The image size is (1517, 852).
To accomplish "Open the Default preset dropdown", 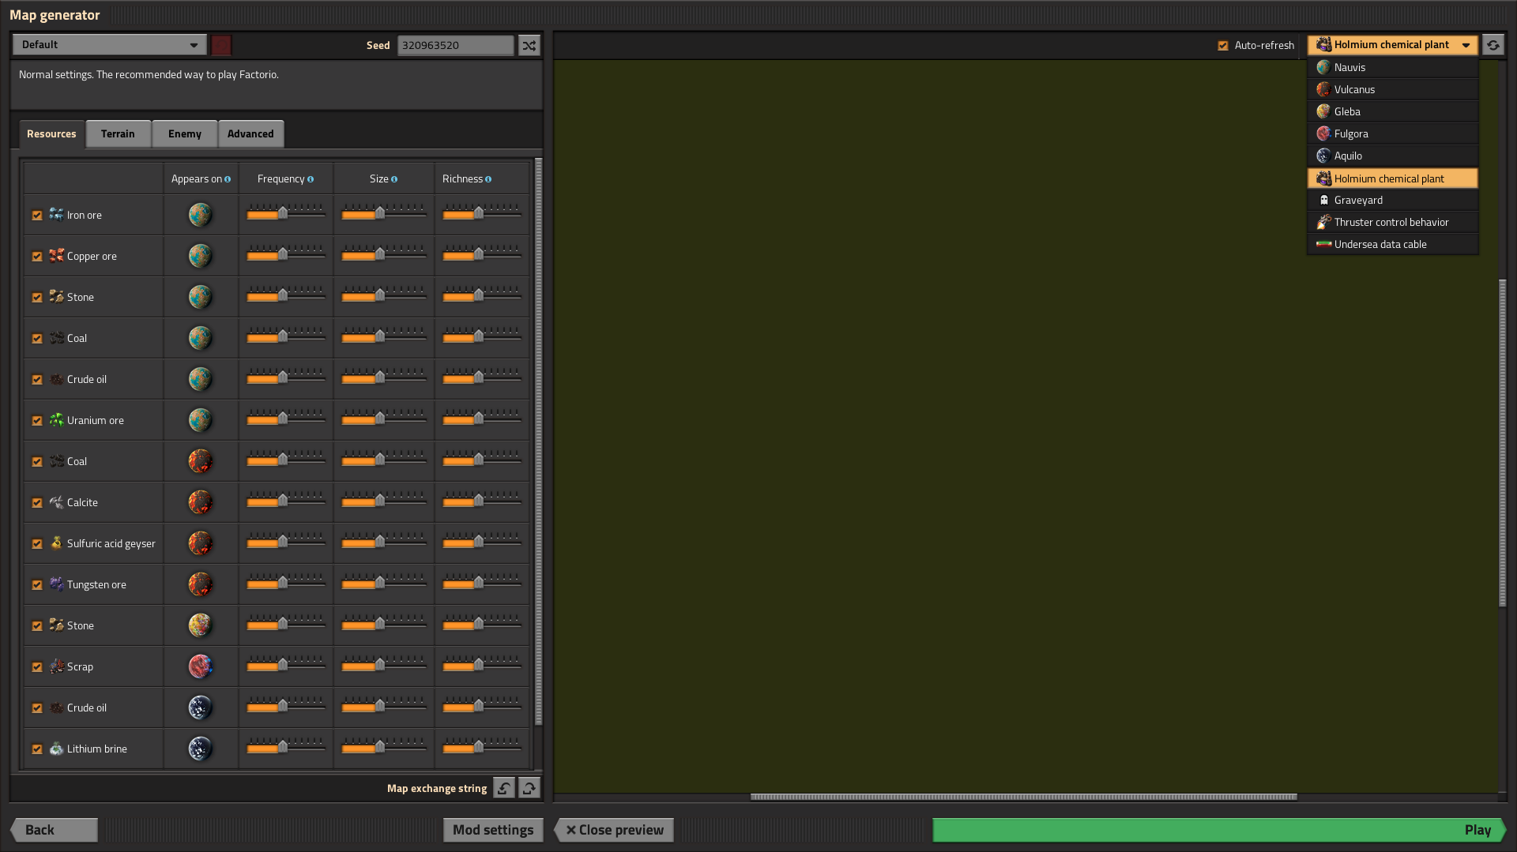I will point(110,45).
